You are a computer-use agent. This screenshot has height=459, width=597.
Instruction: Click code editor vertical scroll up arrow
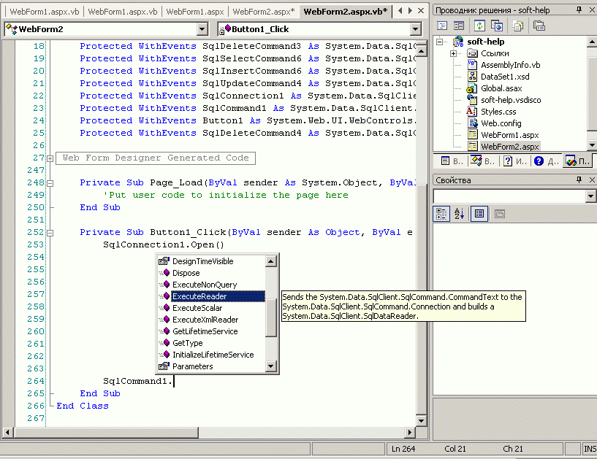click(x=421, y=50)
